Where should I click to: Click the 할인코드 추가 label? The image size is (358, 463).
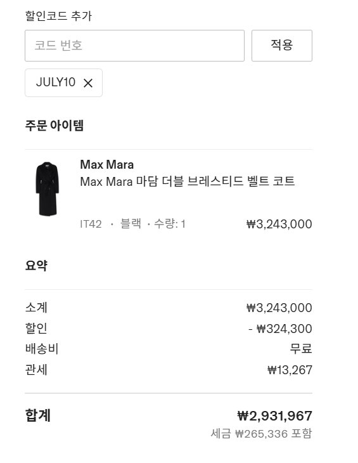click(58, 16)
